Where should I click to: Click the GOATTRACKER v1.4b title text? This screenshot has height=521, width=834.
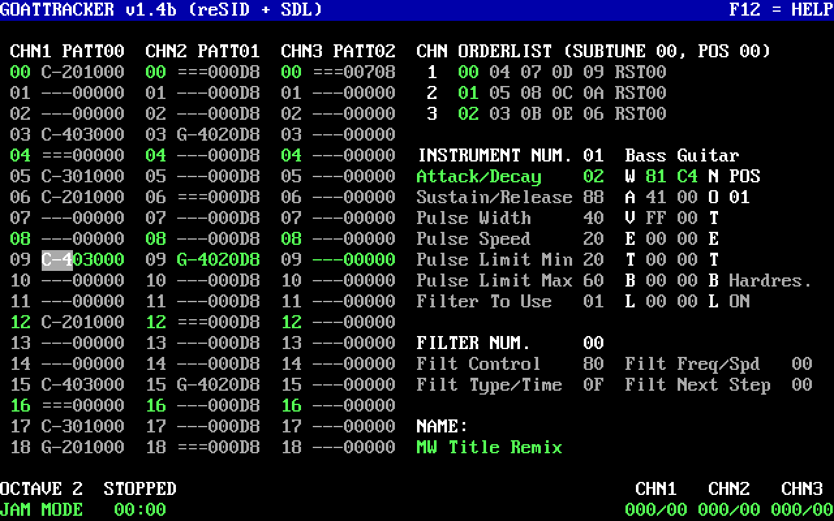coord(88,10)
